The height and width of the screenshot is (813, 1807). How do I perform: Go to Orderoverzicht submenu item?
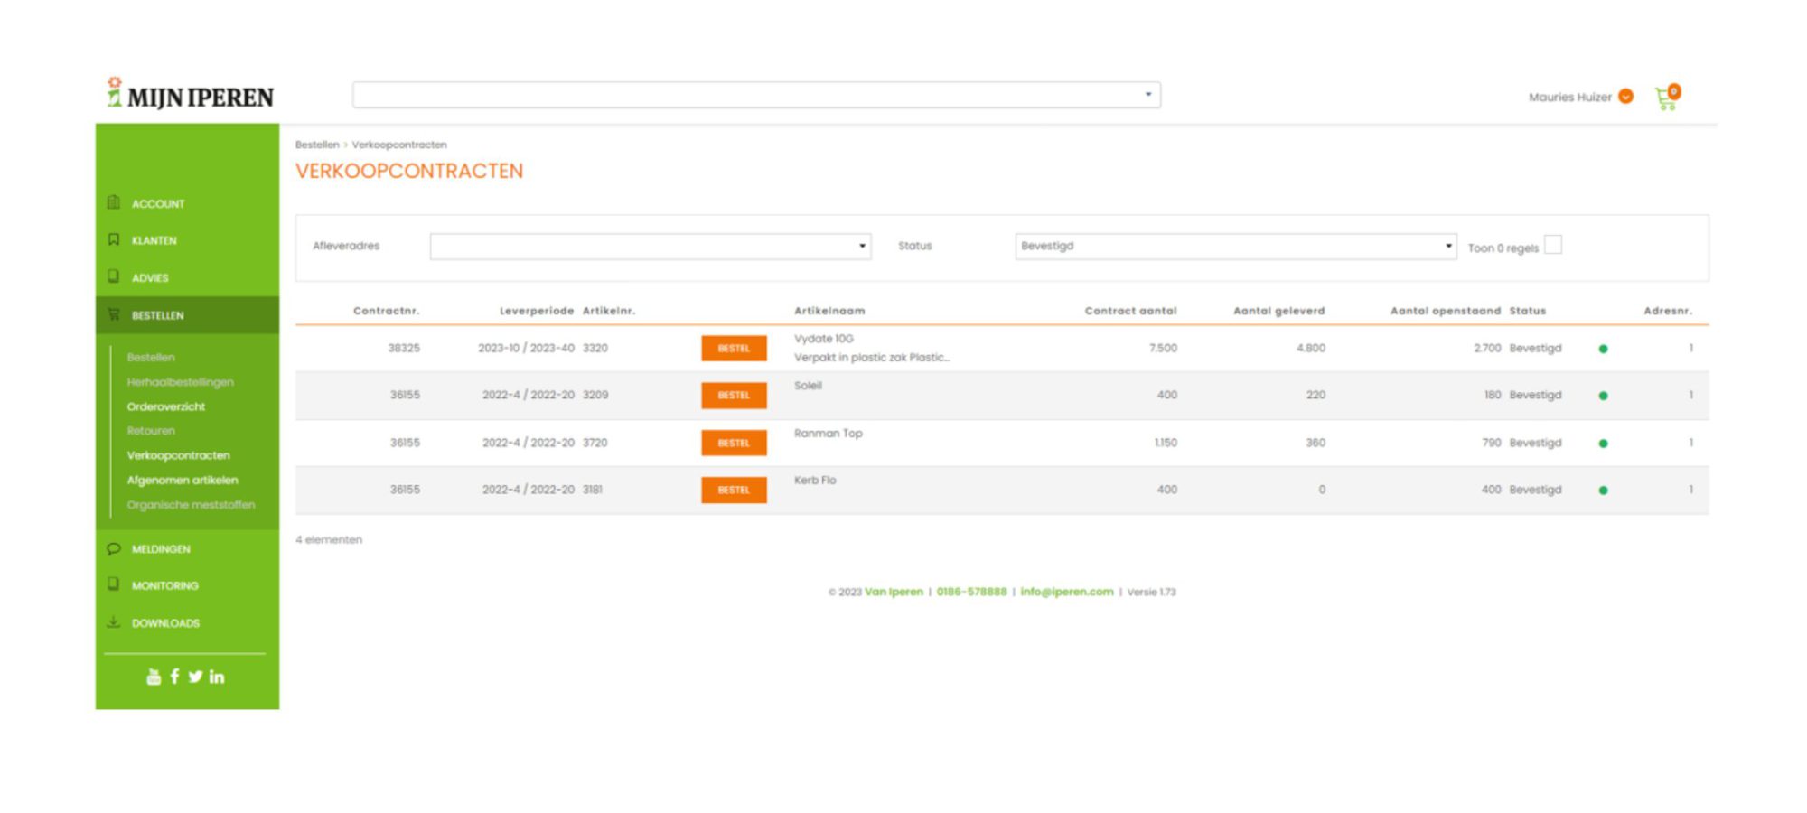pos(166,406)
